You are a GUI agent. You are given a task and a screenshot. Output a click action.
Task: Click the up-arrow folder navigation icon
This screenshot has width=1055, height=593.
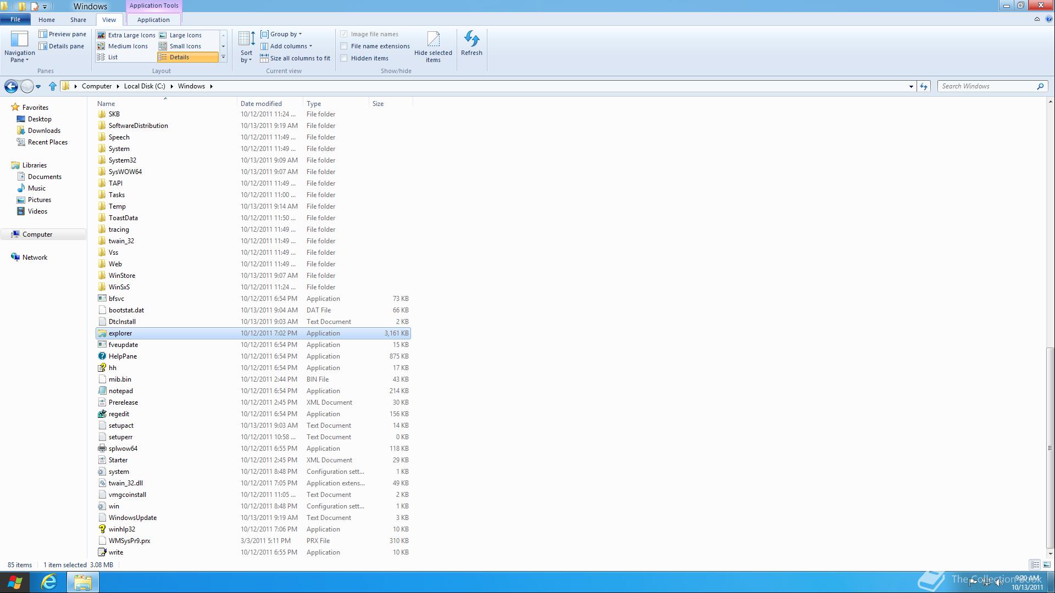pyautogui.click(x=53, y=86)
